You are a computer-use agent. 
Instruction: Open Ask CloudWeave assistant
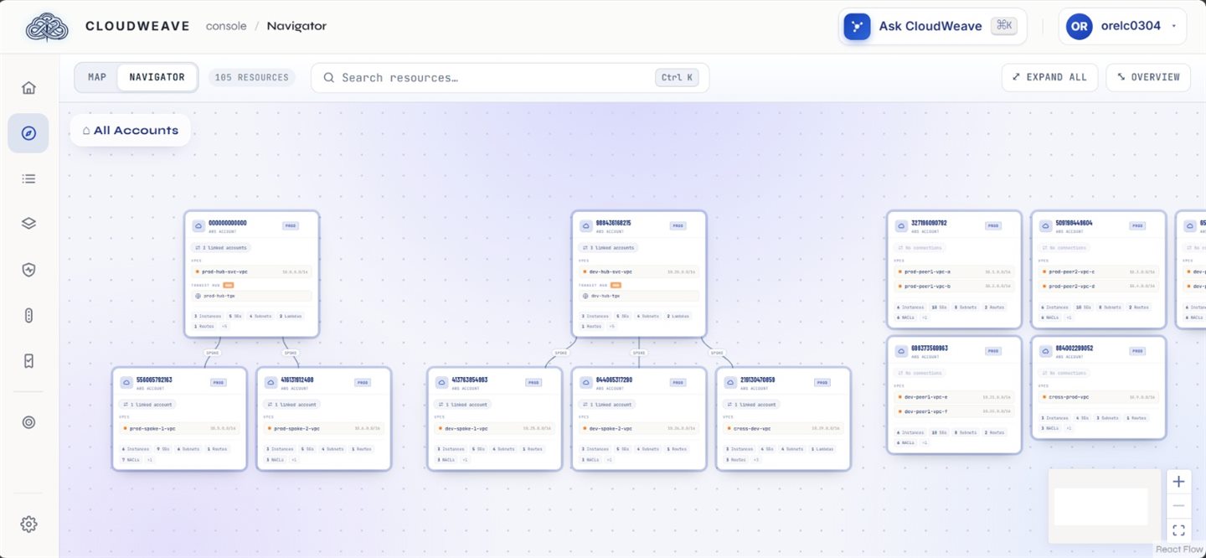pos(932,26)
